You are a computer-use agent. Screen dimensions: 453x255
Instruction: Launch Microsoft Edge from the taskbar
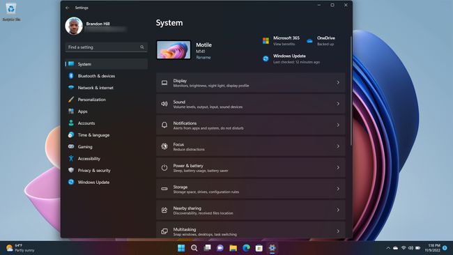point(246,248)
